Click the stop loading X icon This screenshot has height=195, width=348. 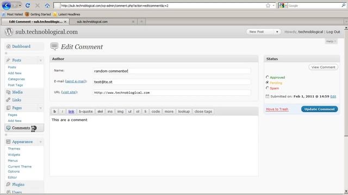click(38, 5)
